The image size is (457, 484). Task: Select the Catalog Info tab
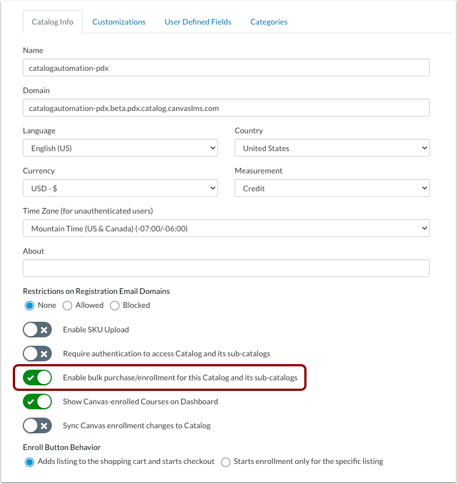tap(52, 22)
